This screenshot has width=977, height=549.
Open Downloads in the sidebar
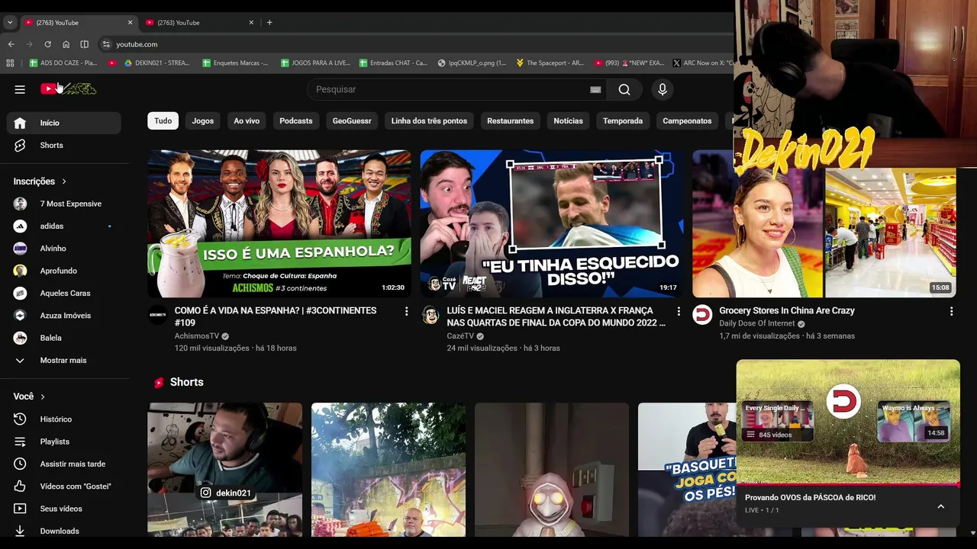click(64, 531)
